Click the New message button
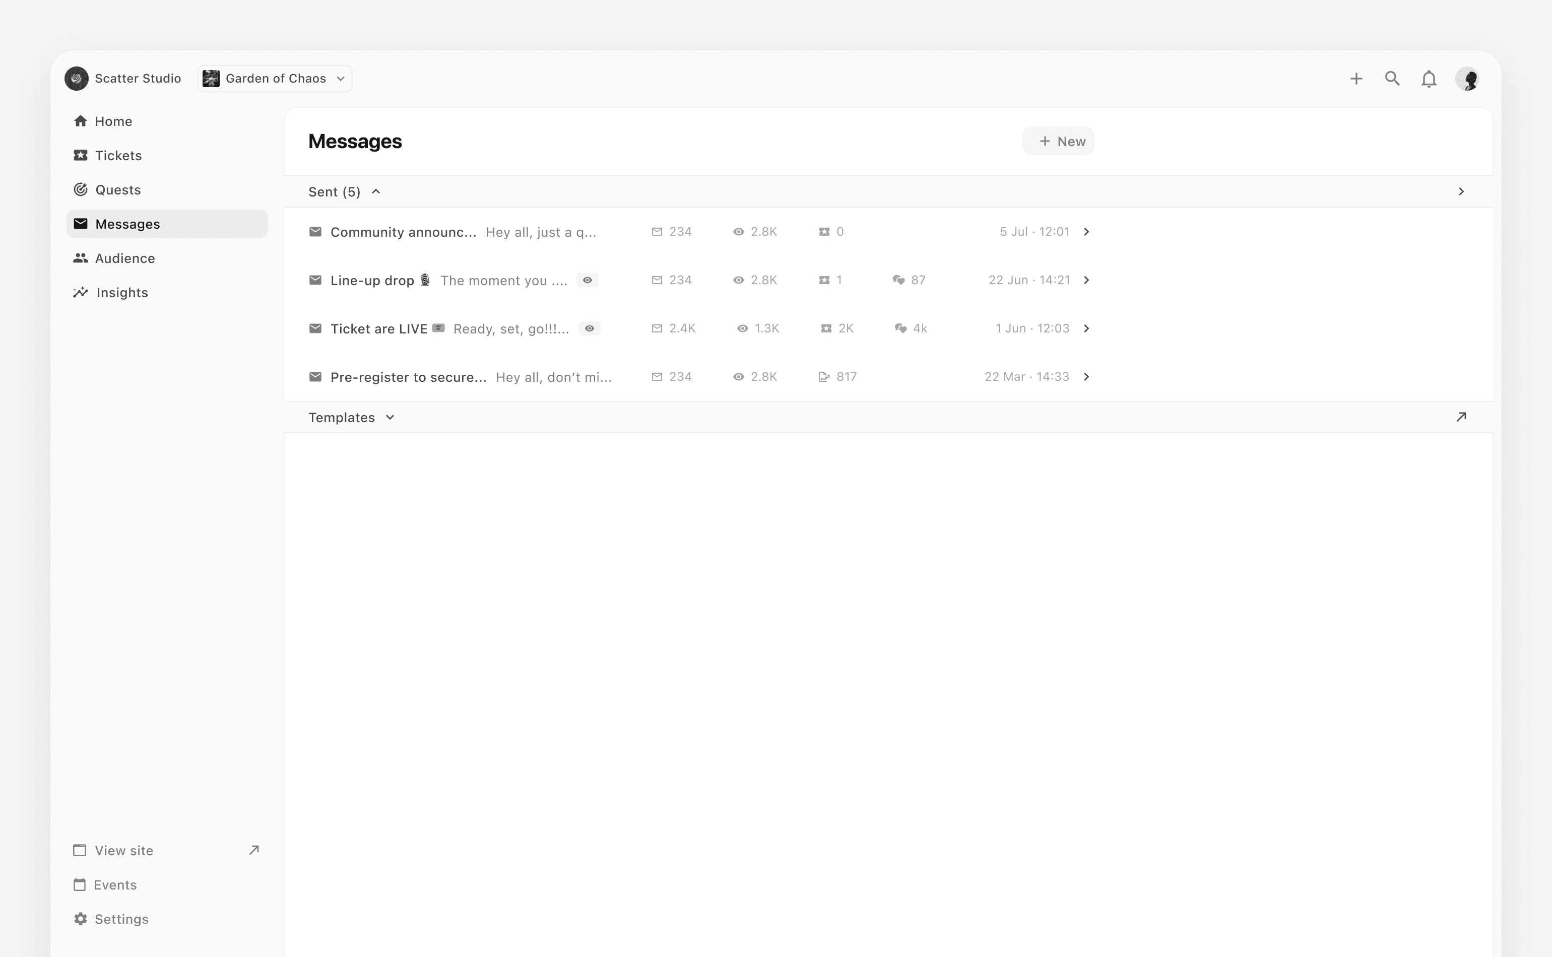Viewport: 1552px width, 957px height. click(1058, 142)
